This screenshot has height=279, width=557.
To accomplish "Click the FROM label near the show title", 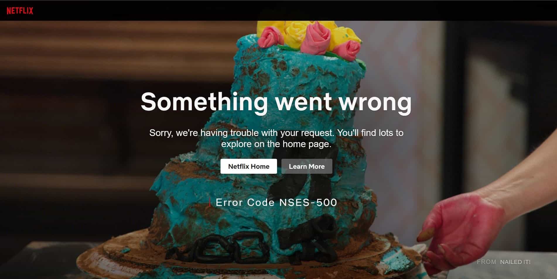I will click(x=486, y=262).
